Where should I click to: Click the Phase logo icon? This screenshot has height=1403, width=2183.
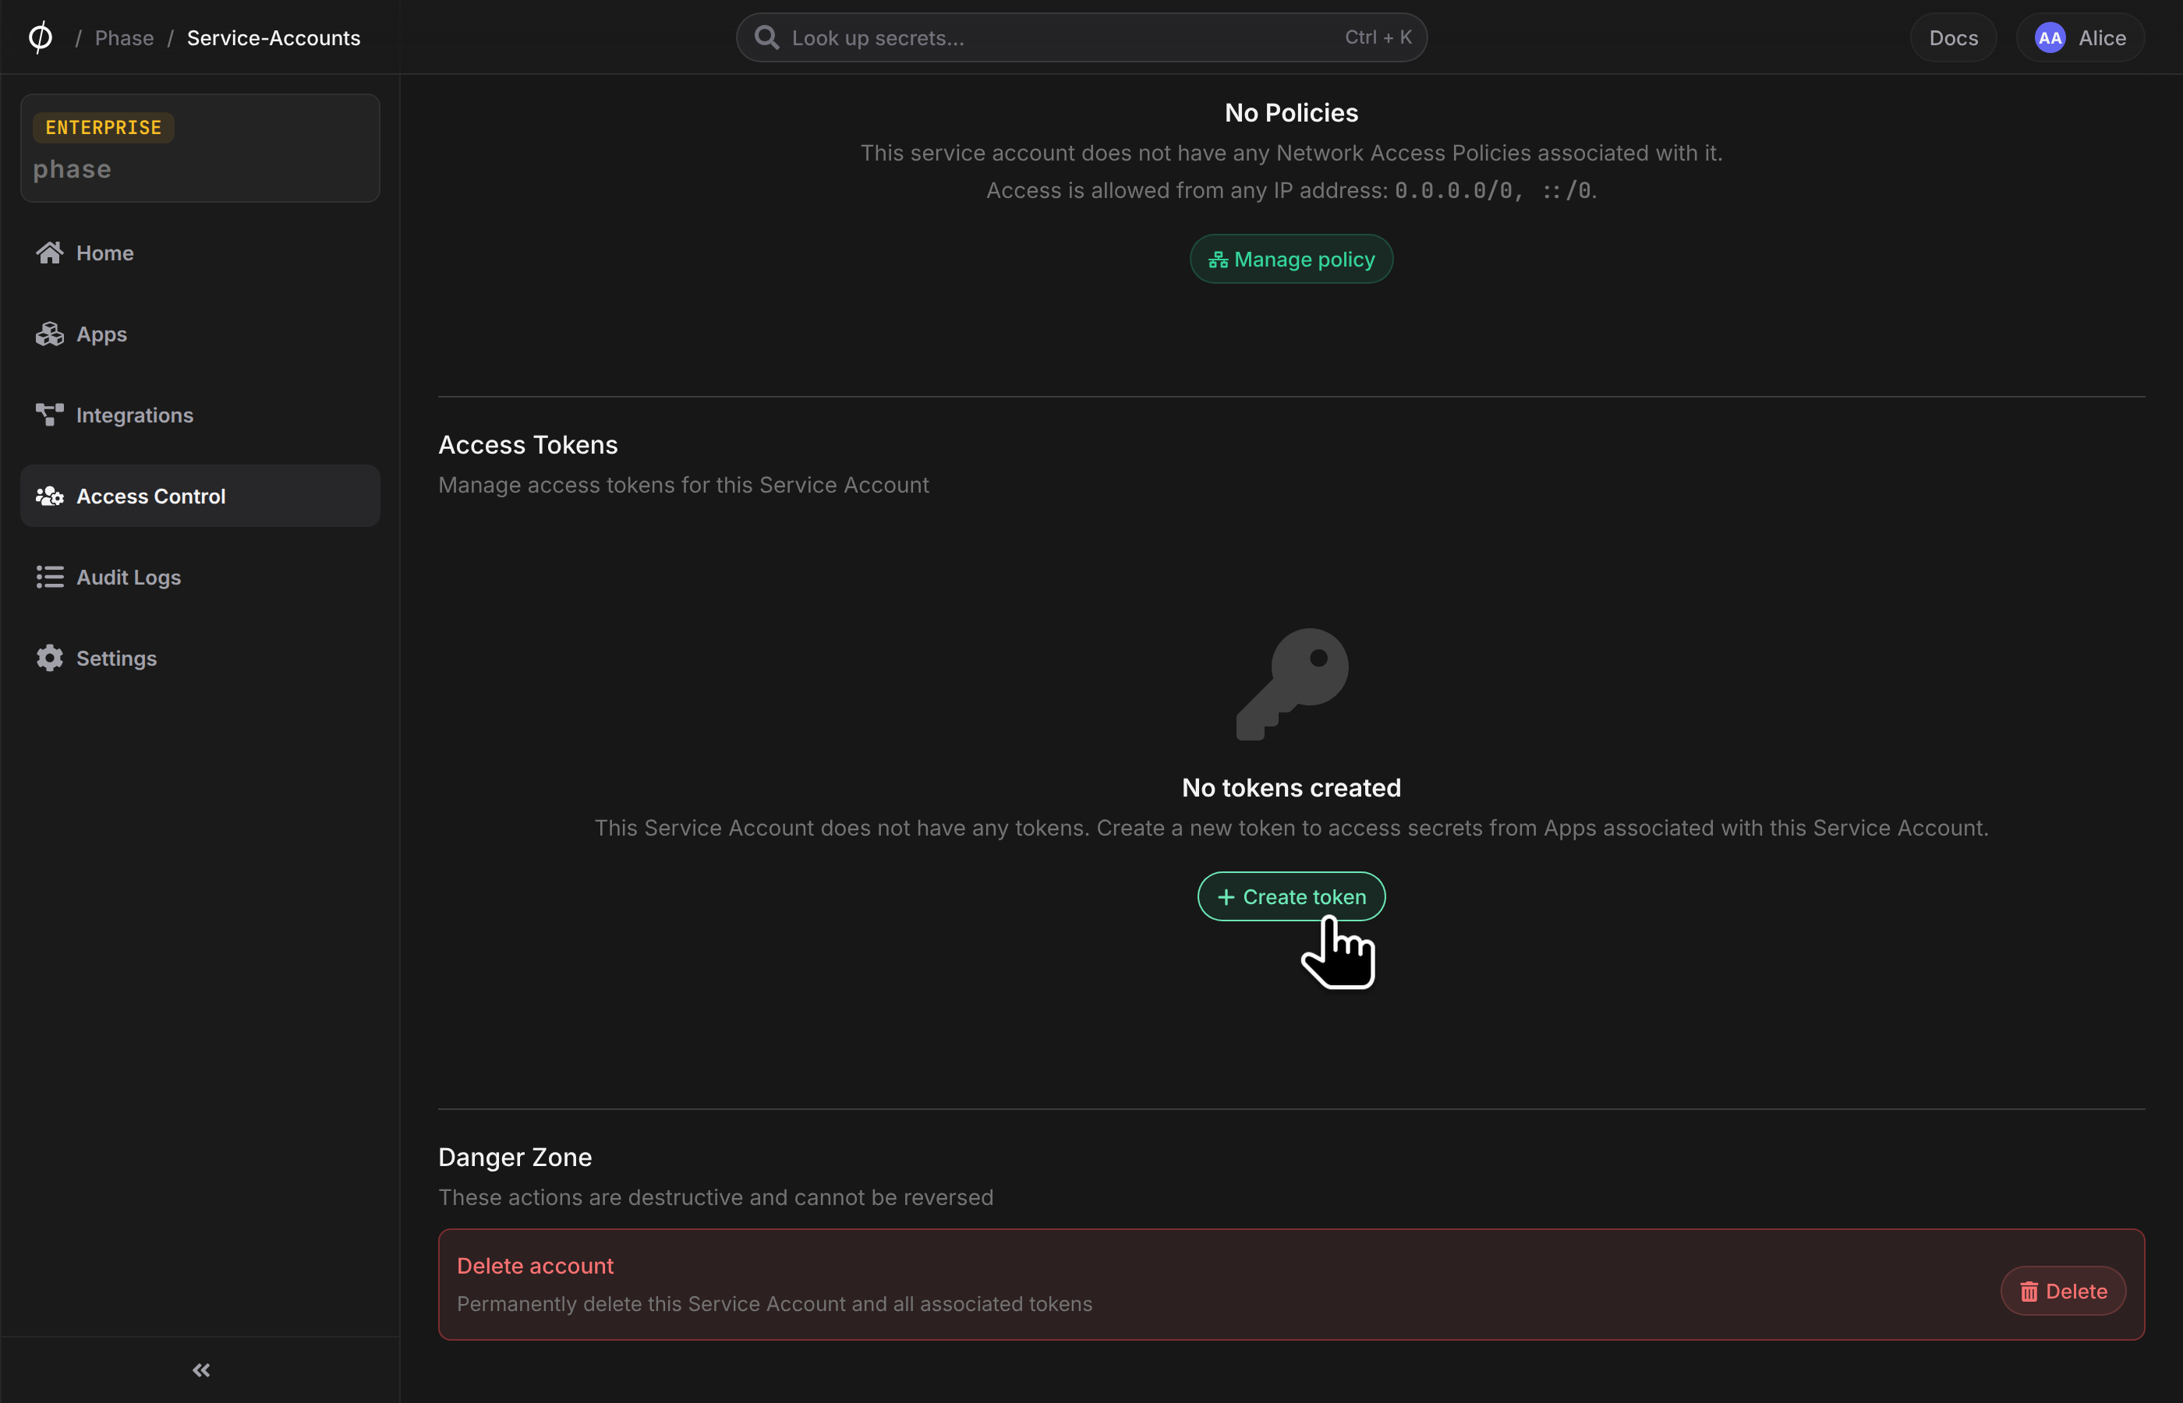click(40, 37)
